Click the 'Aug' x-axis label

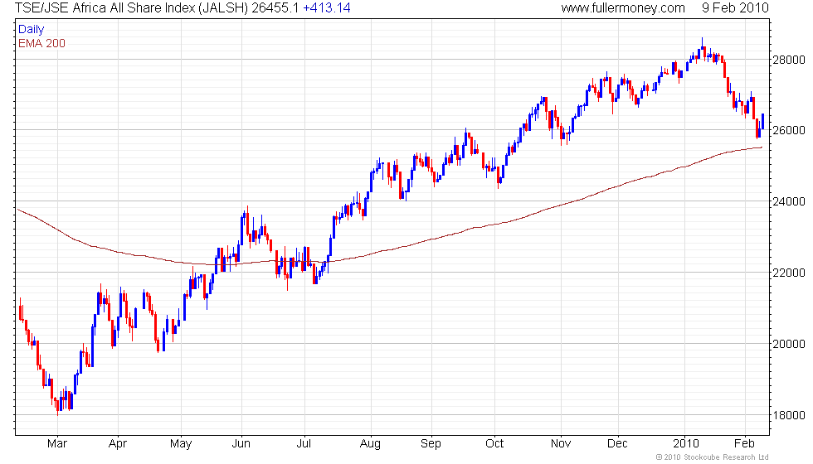(370, 444)
